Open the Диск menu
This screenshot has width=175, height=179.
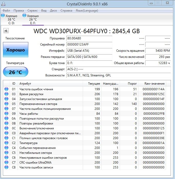click(x=53, y=11)
